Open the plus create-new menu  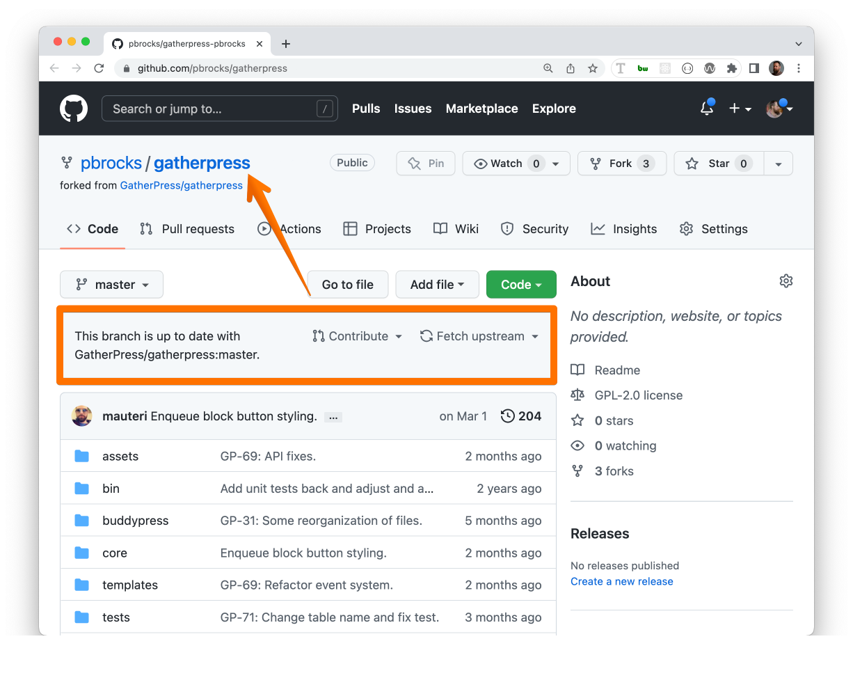point(740,109)
